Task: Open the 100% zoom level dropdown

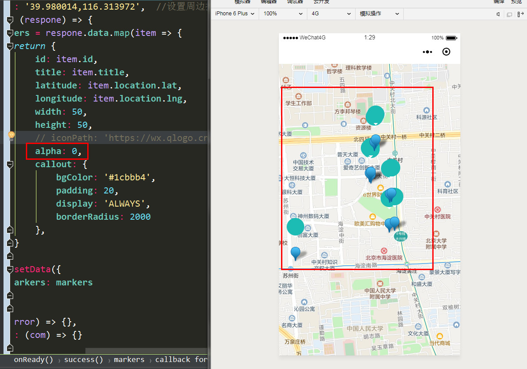Action: pos(282,14)
